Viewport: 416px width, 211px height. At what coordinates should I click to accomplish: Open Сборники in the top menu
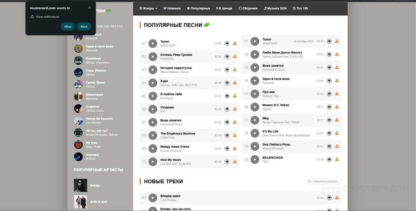pyautogui.click(x=248, y=8)
